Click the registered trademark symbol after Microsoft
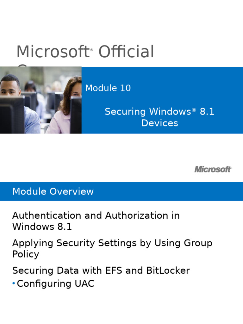243x324 pixels. pos(92,50)
